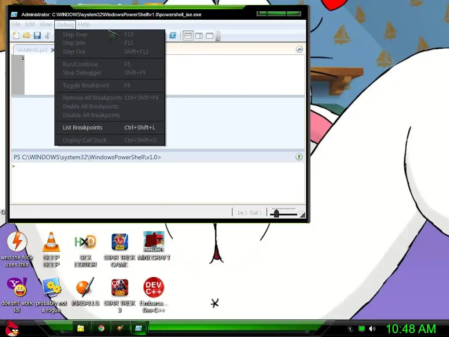This screenshot has height=337, width=449.
Task: Click the Save floppy disk icon
Action: pos(37,36)
